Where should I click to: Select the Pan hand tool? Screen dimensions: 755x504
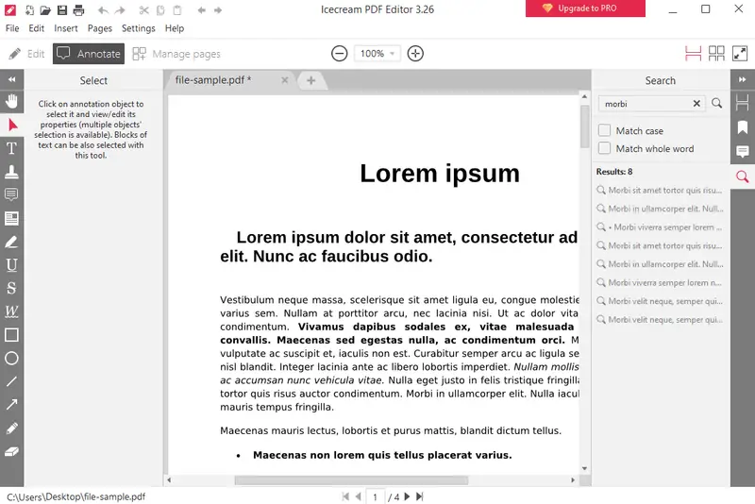(x=11, y=102)
